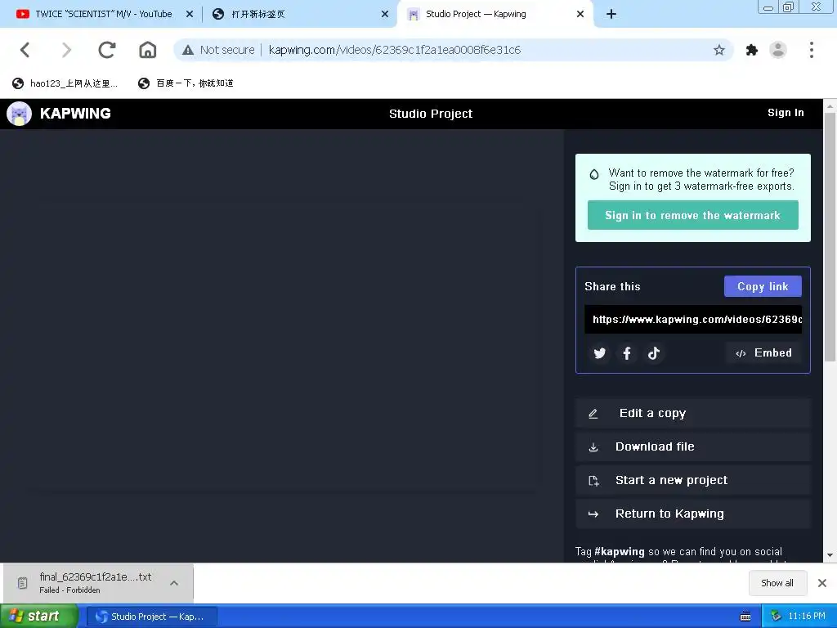This screenshot has width=837, height=628.
Task: Share to Twitter via bird icon
Action: [x=599, y=353]
